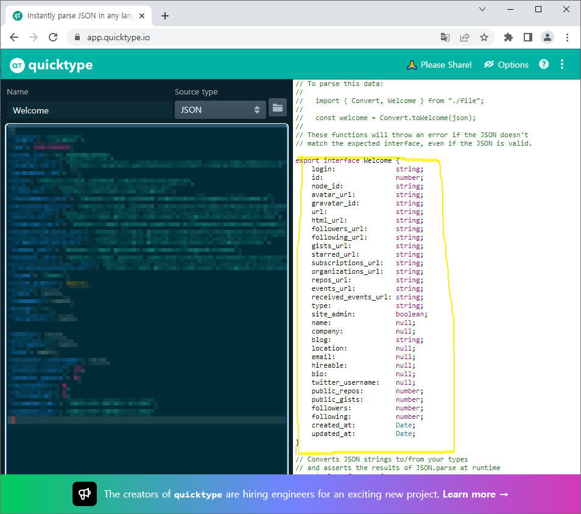Click the Please Share! button
This screenshot has width=581, height=514.
(439, 65)
